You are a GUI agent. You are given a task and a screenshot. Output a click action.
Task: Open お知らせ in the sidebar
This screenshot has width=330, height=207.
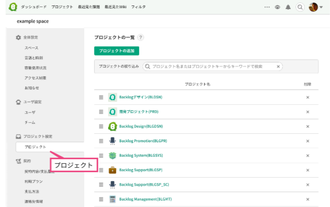32,88
